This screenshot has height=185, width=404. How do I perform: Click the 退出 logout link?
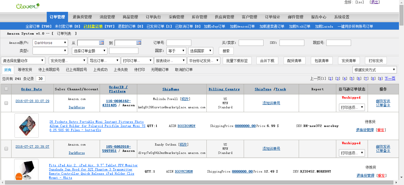375,2
